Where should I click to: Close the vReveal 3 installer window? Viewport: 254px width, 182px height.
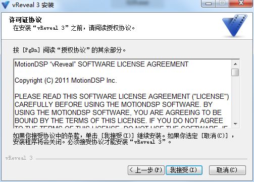pyautogui.click(x=241, y=4)
